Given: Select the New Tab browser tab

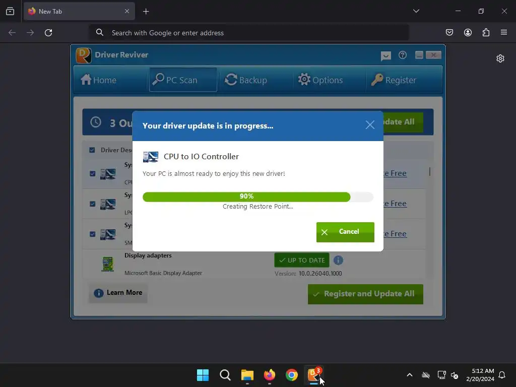Looking at the screenshot, I should coord(79,11).
